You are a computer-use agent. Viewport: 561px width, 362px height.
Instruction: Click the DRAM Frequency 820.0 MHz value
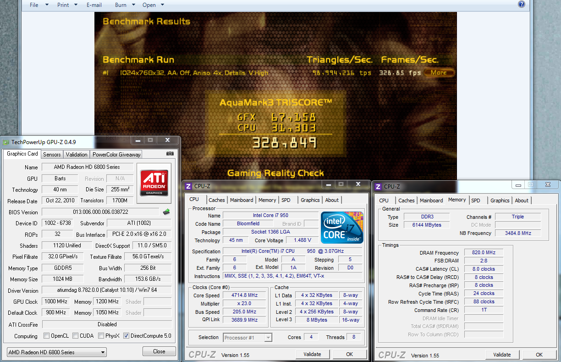(484, 253)
